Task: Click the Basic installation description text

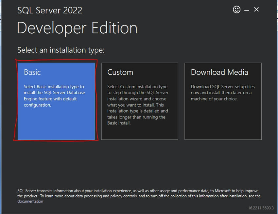Action: tap(55, 96)
